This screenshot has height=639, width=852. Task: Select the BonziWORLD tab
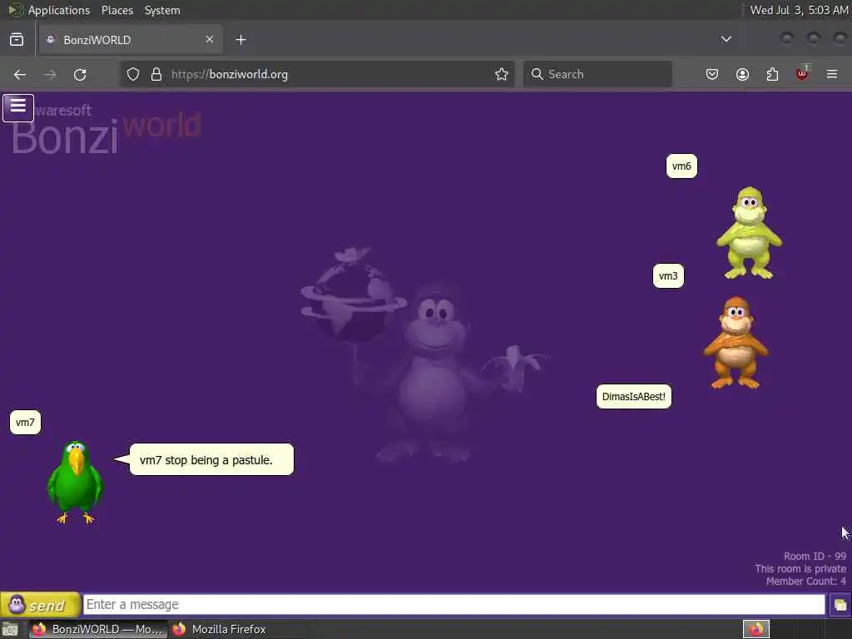pos(131,40)
